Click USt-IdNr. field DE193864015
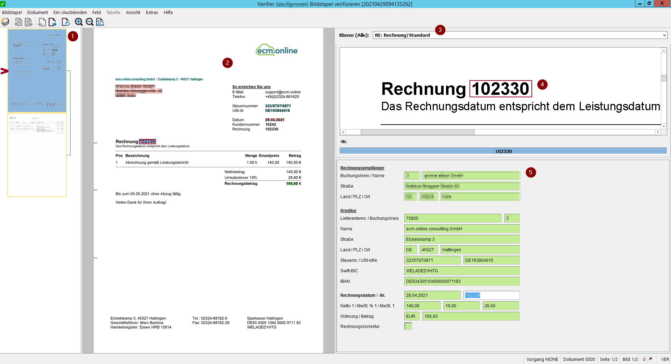671x364 pixels. point(492,260)
